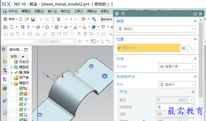Click the red-boxed snap point filter icon
This screenshot has height=121, width=206.
tap(93, 41)
